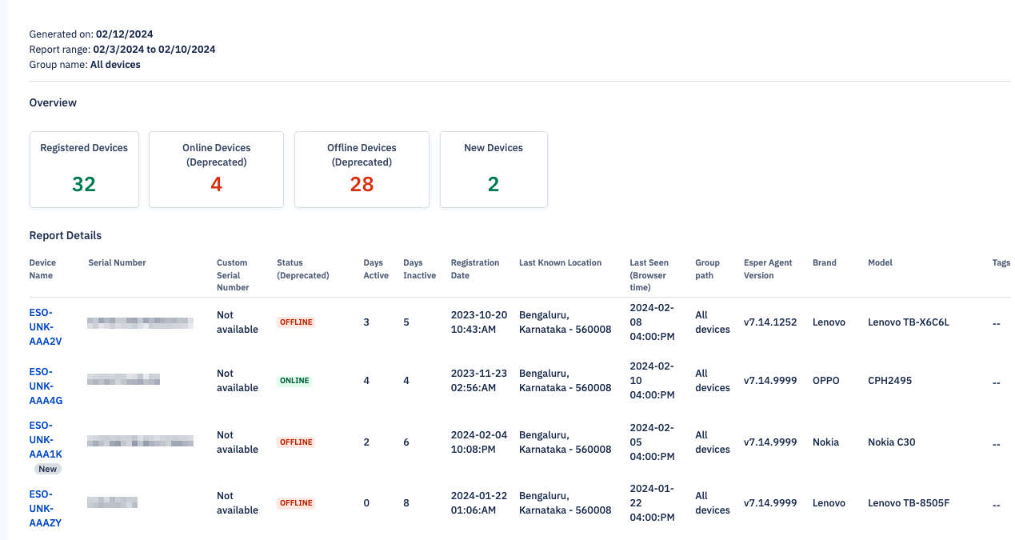This screenshot has height=540, width=1015.
Task: Click the New badge under ESO-UNK-AAA1K
Action: pyautogui.click(x=47, y=470)
